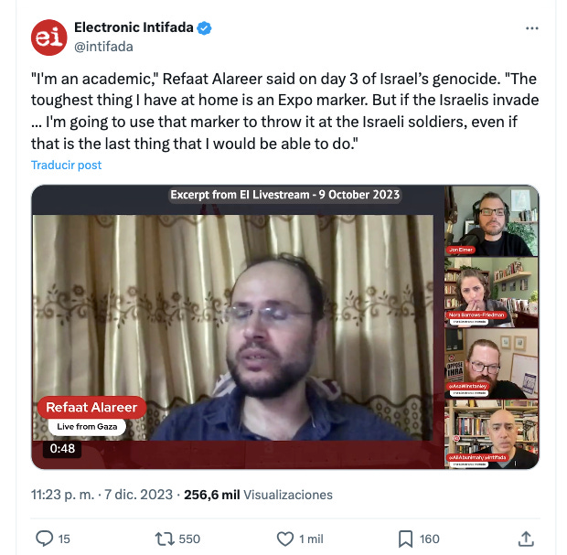The width and height of the screenshot is (567, 555).
Task: Open the @intifada handle link
Action: (x=103, y=47)
